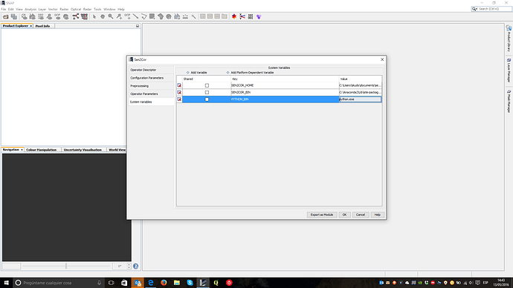
Task: Click the python.exe value field
Action: (x=360, y=99)
